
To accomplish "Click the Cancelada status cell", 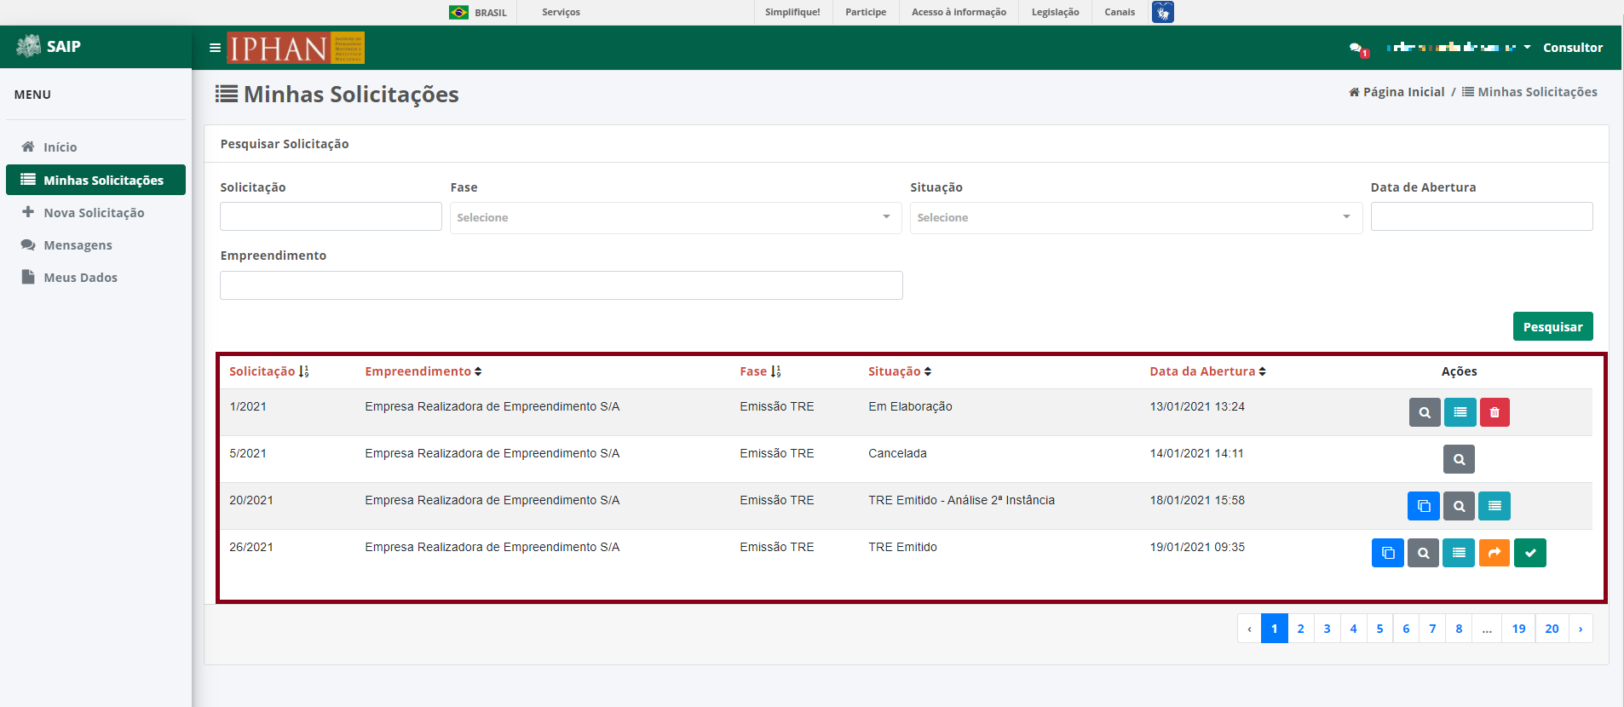I will coord(897,453).
